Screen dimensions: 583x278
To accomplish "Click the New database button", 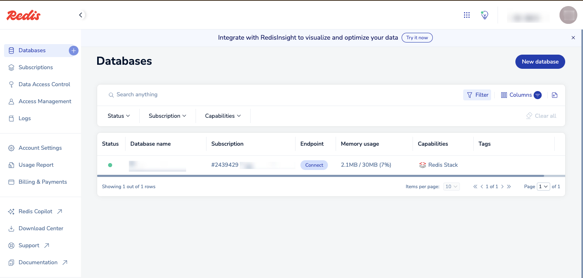I will (540, 62).
